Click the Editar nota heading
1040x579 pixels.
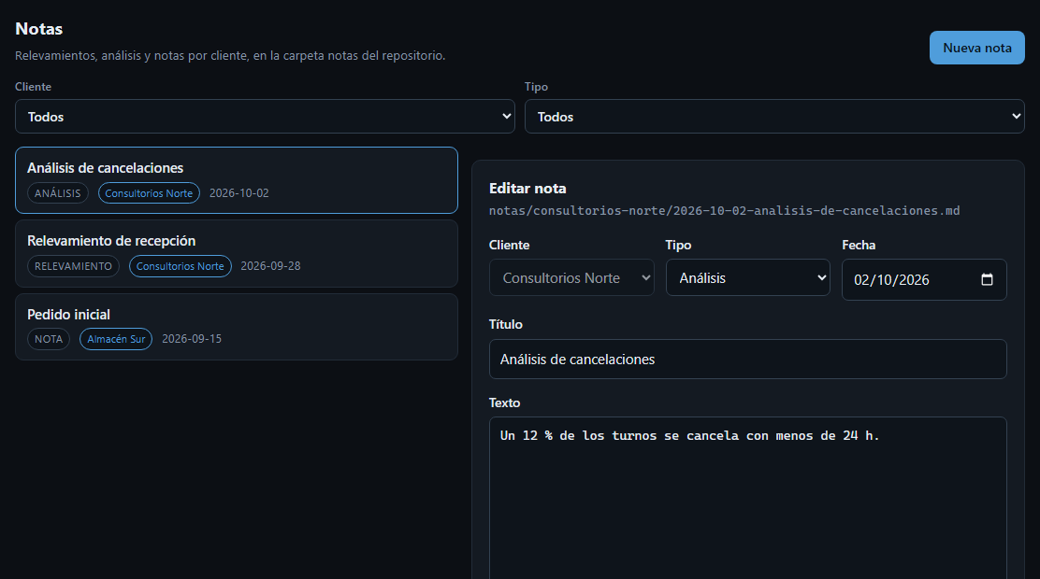coord(527,188)
